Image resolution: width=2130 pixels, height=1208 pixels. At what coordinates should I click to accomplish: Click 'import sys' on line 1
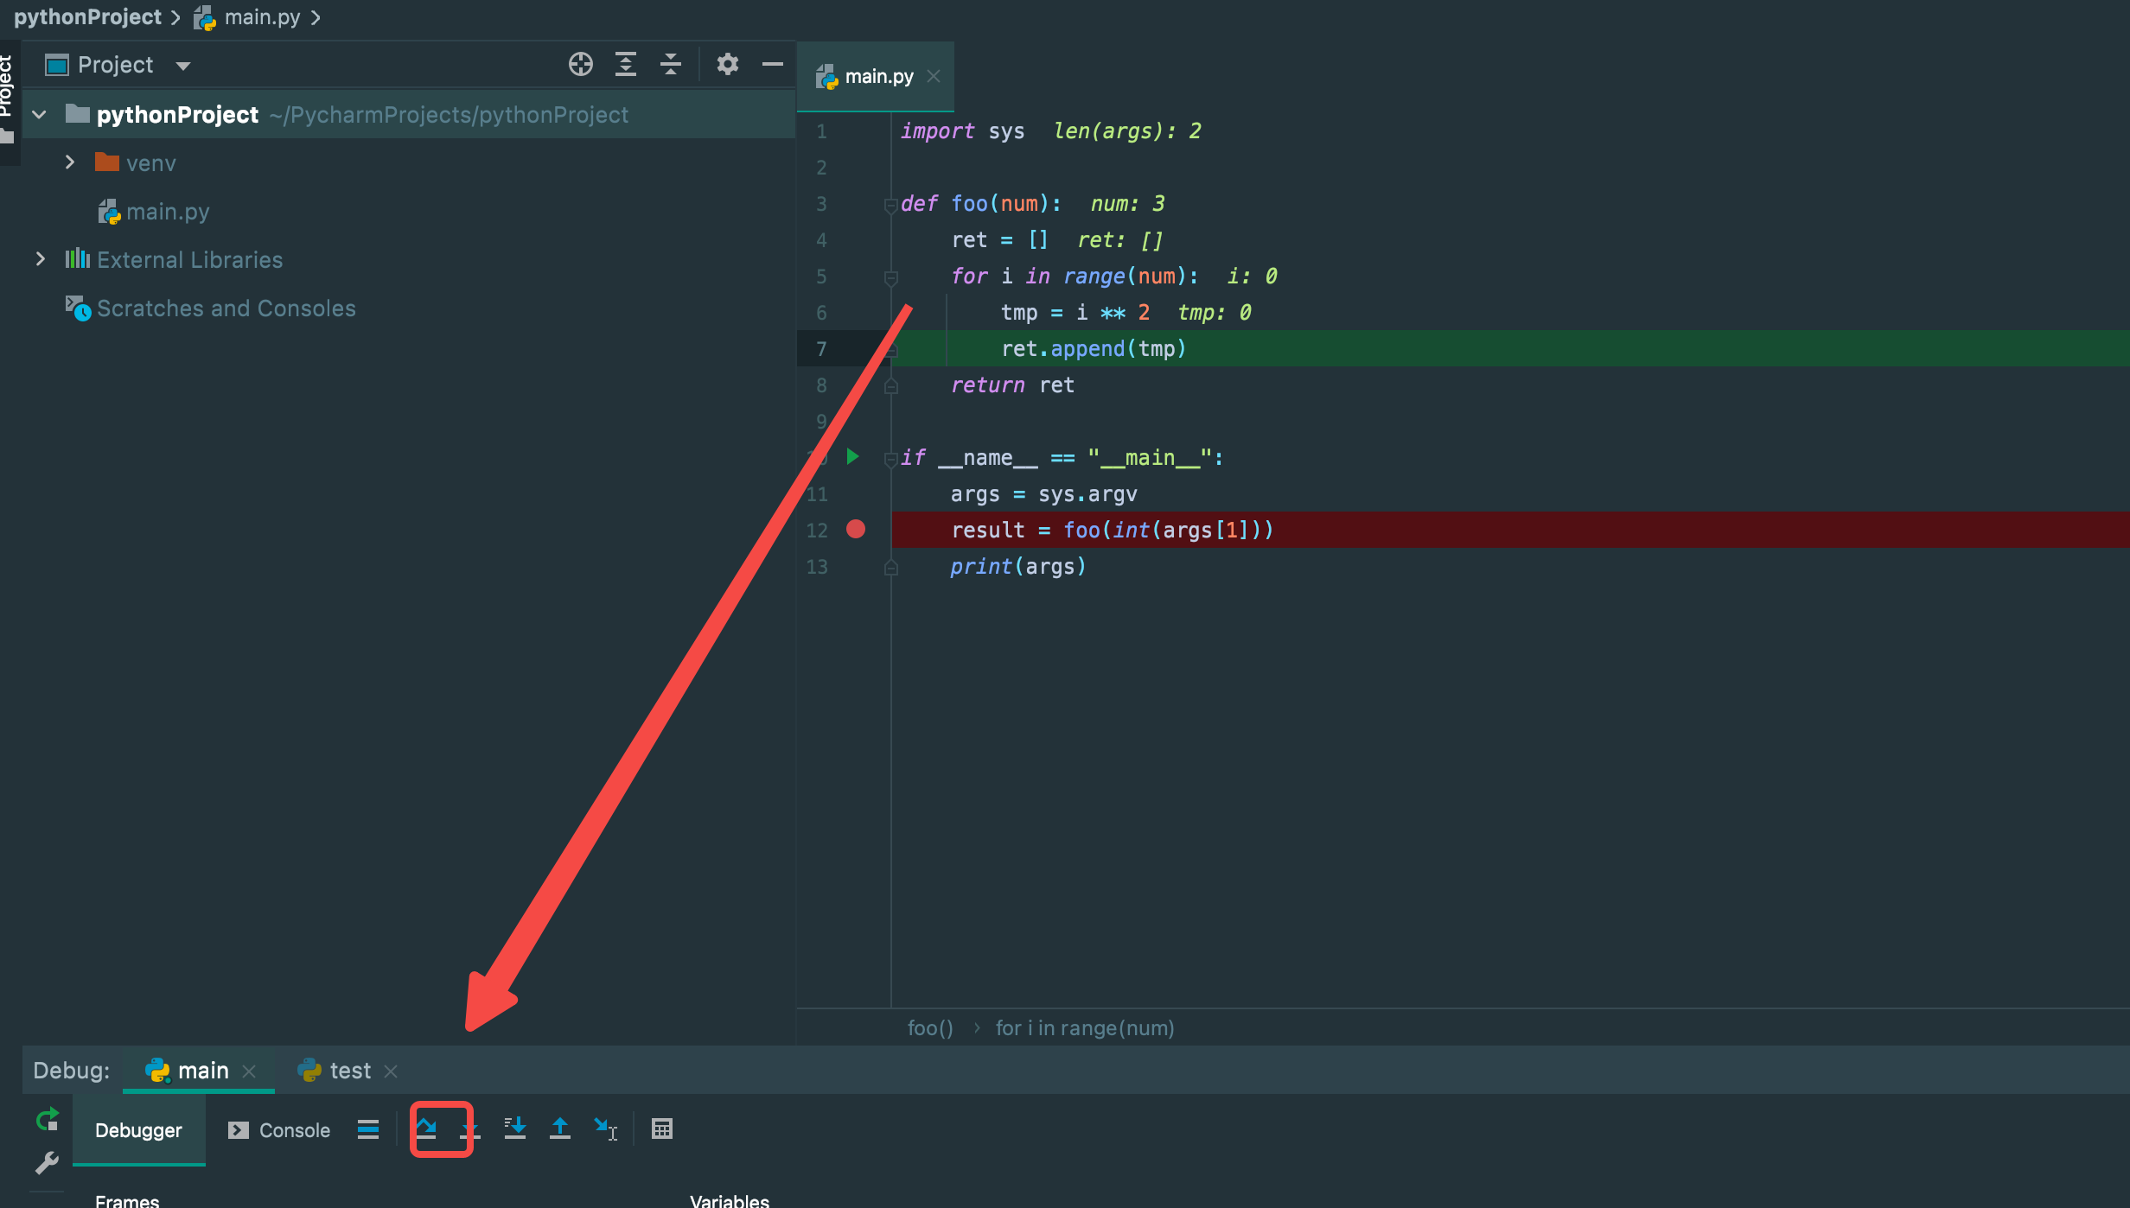(x=962, y=131)
